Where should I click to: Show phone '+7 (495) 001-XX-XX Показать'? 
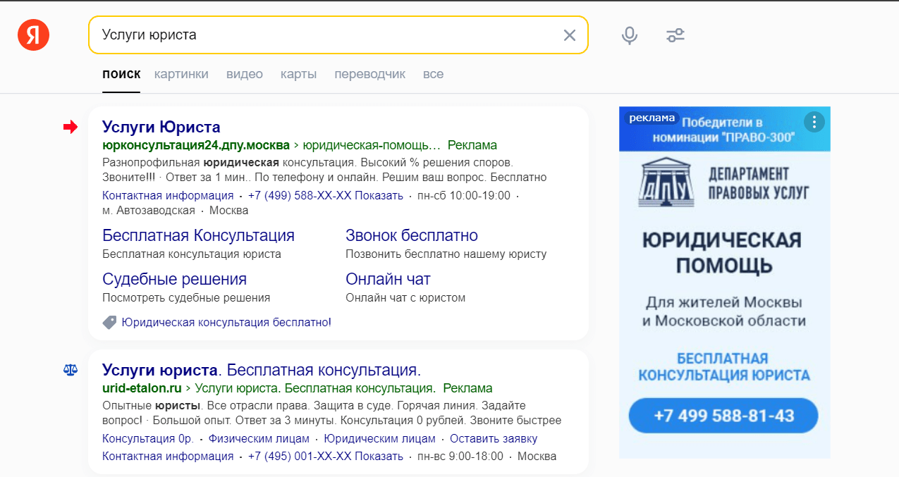point(326,456)
